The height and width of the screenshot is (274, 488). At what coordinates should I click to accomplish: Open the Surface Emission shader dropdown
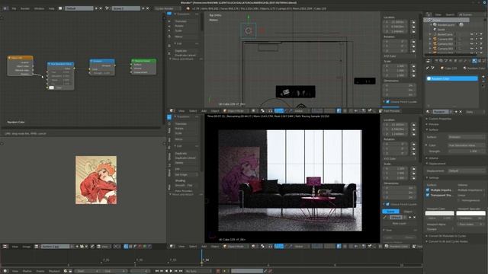coord(467,137)
